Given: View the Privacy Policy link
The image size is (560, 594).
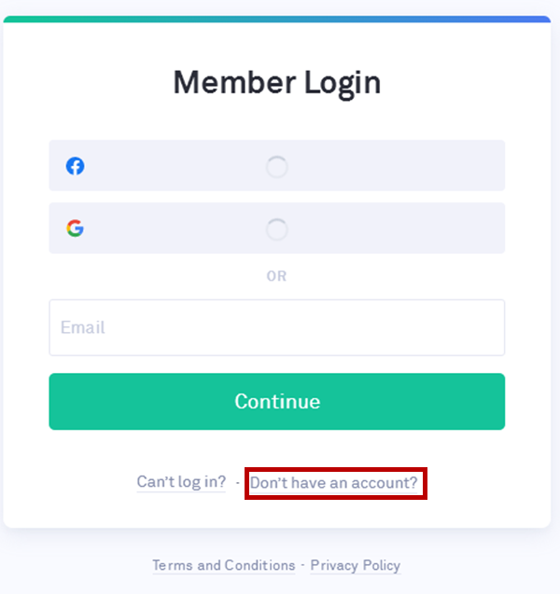Looking at the screenshot, I should 356,565.
